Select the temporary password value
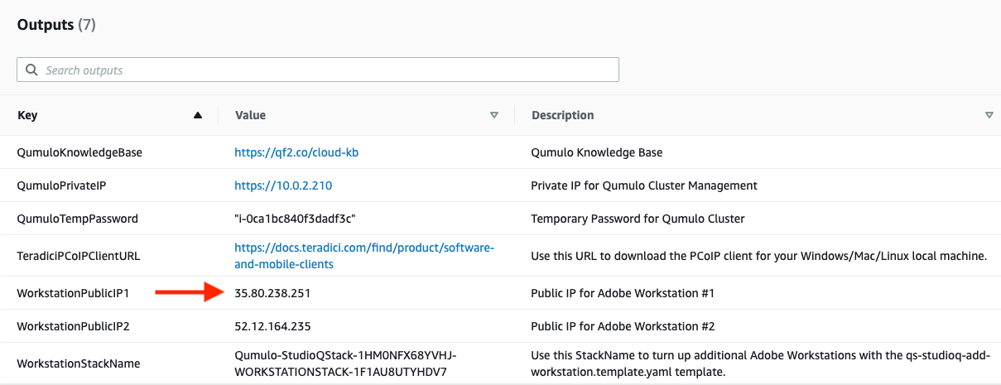Image resolution: width=1001 pixels, height=385 pixels. [x=296, y=219]
